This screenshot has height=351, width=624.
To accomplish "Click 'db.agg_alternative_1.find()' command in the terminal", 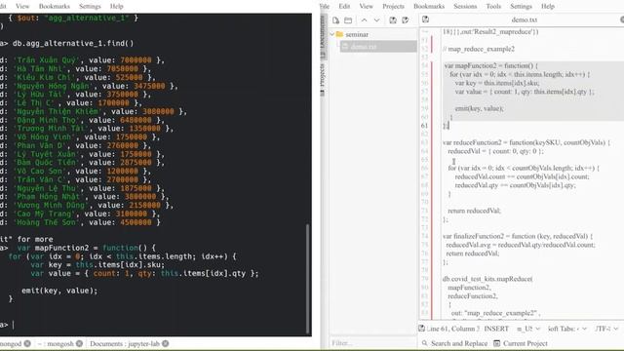I will click(73, 43).
